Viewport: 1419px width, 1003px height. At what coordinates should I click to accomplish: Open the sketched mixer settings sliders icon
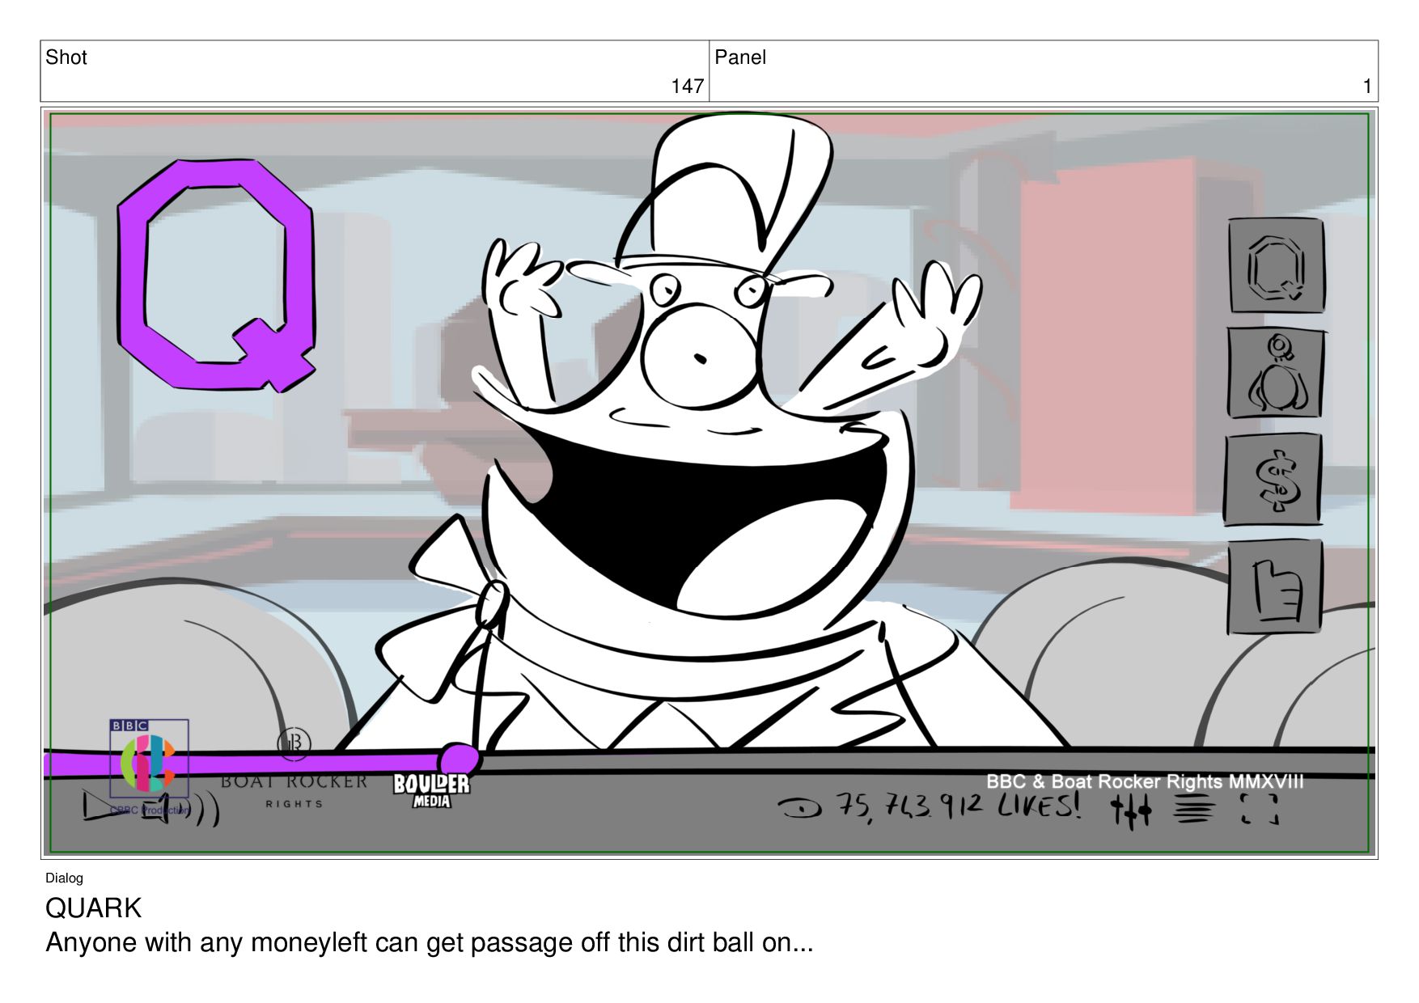(x=1130, y=810)
